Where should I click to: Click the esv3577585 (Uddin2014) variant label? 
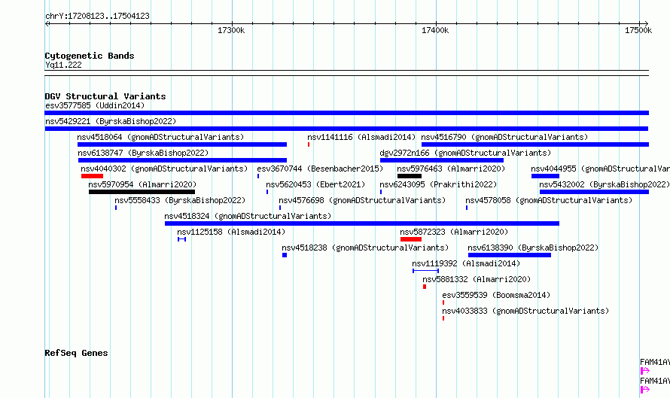(95, 105)
